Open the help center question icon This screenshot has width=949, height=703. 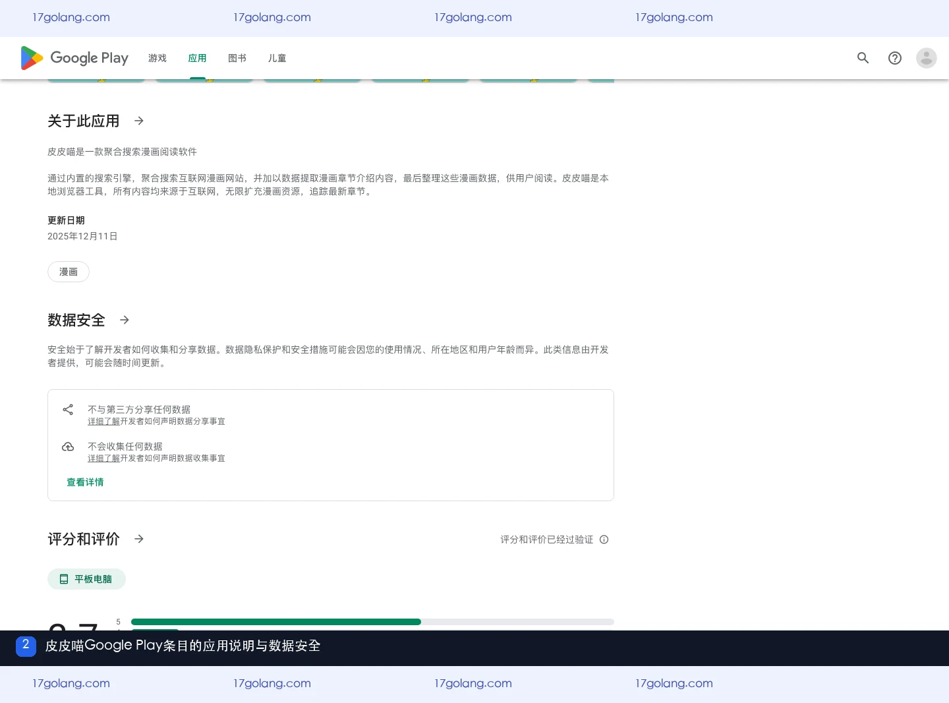click(x=894, y=58)
